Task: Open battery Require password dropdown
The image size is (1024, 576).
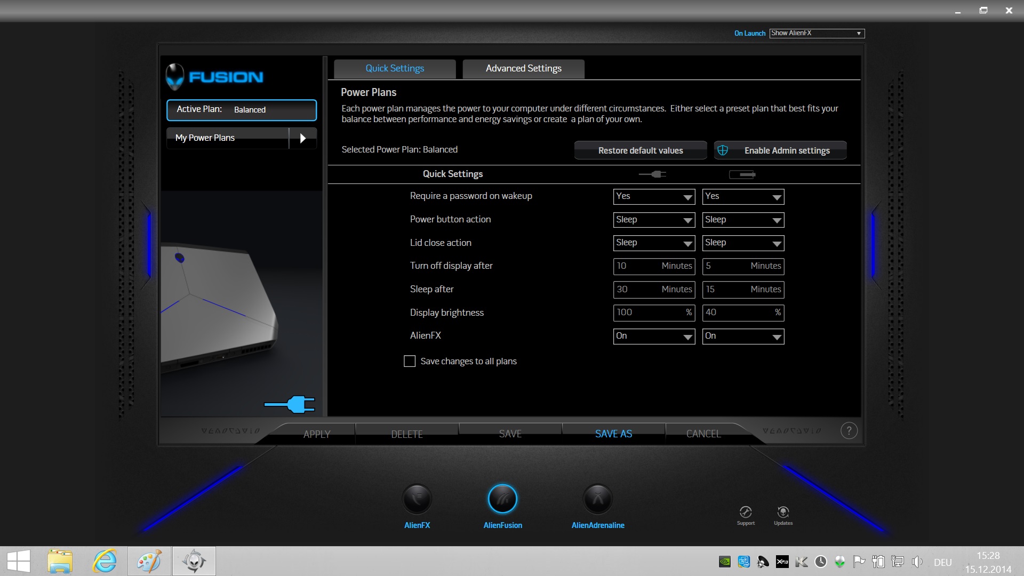Action: tap(743, 196)
